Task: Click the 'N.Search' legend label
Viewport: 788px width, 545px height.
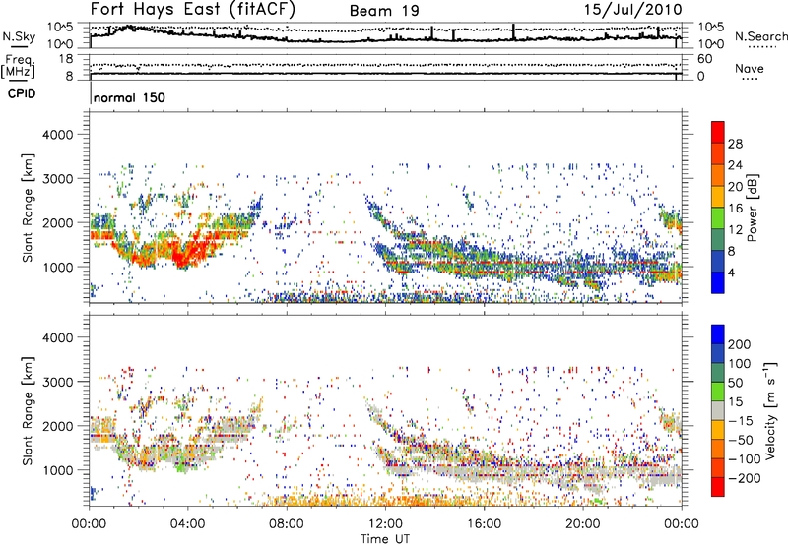Action: pyautogui.click(x=760, y=36)
